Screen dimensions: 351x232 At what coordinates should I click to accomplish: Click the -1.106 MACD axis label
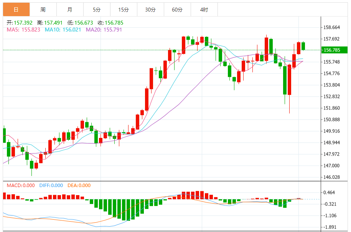pyautogui.click(x=330, y=215)
